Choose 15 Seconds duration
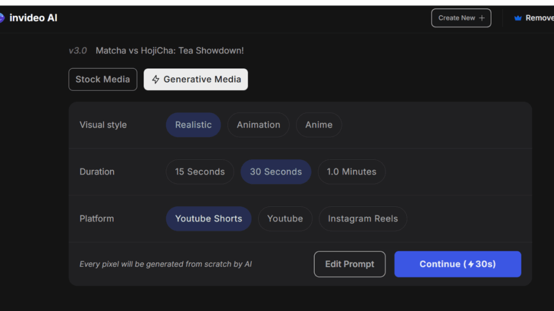 (200, 172)
